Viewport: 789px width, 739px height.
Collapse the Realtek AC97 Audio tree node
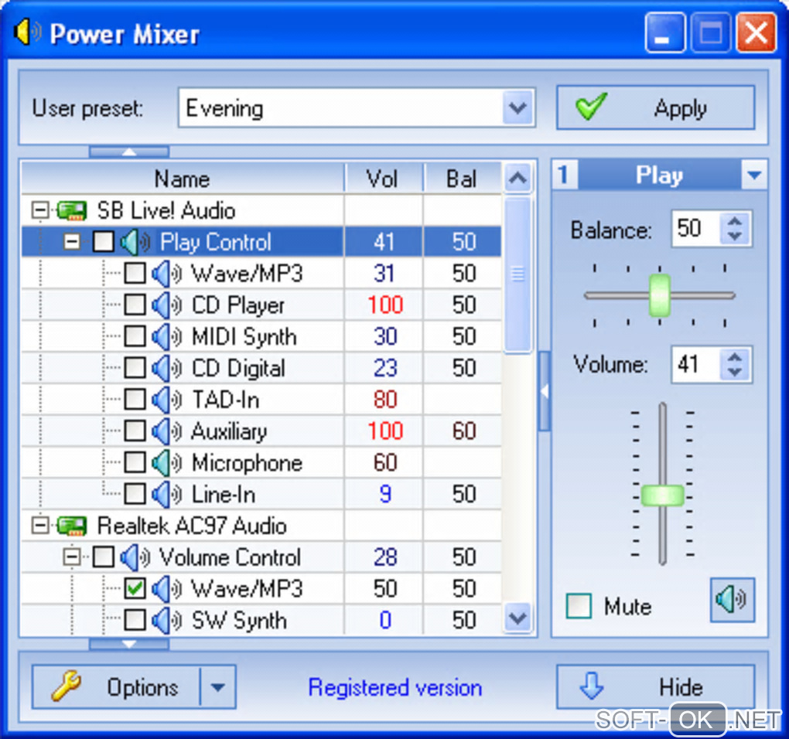point(39,526)
